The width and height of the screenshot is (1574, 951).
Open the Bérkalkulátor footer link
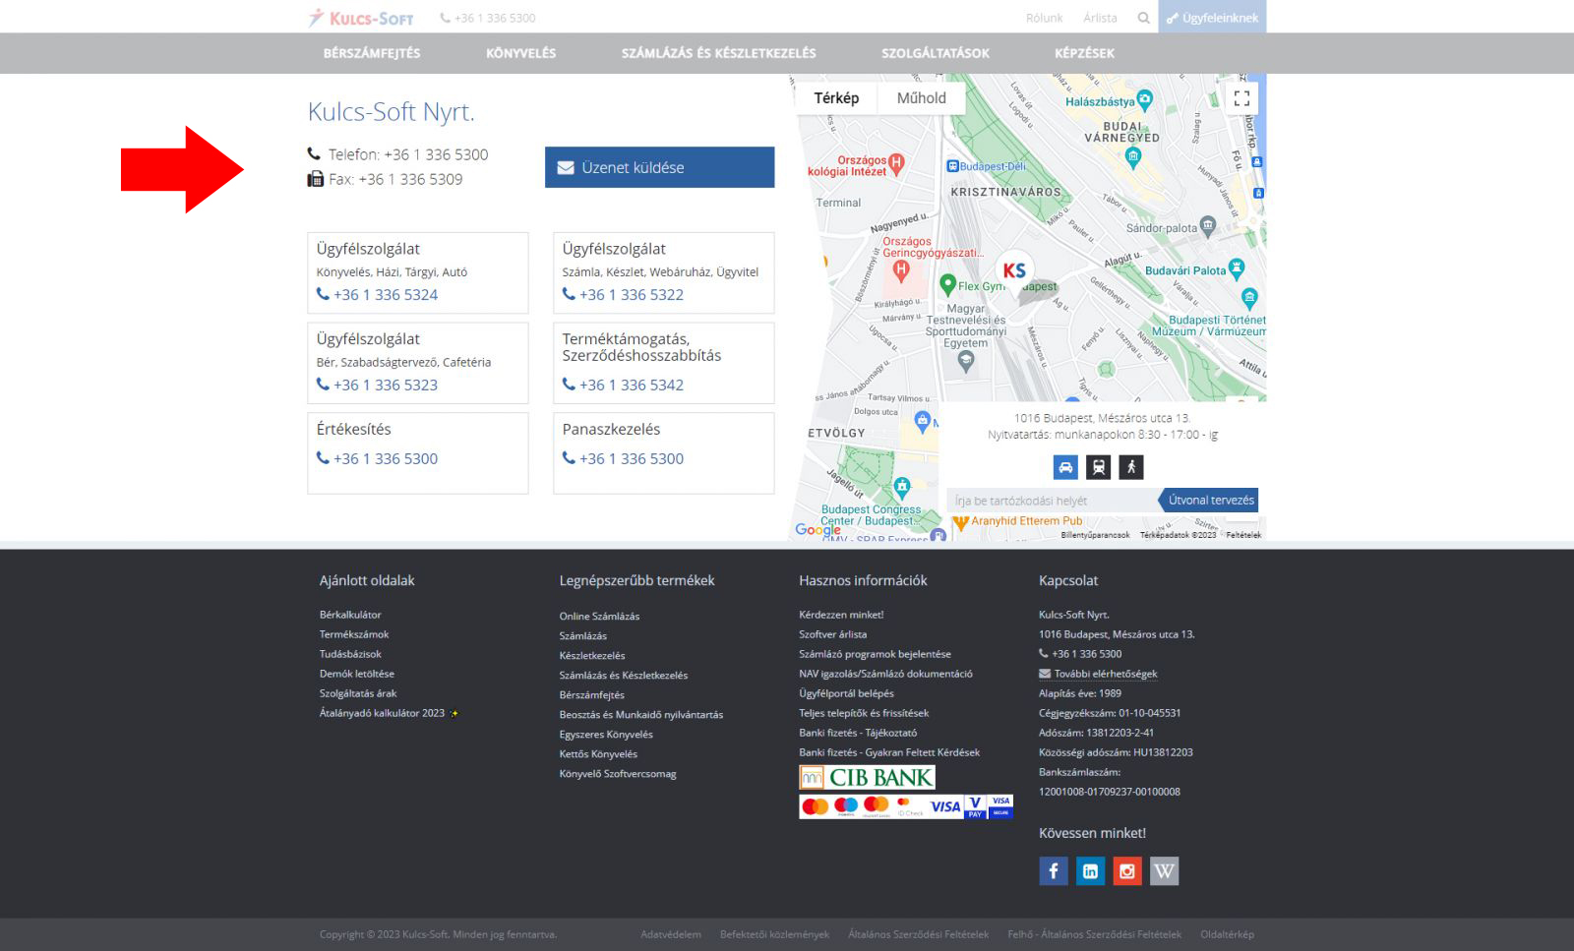click(x=350, y=615)
